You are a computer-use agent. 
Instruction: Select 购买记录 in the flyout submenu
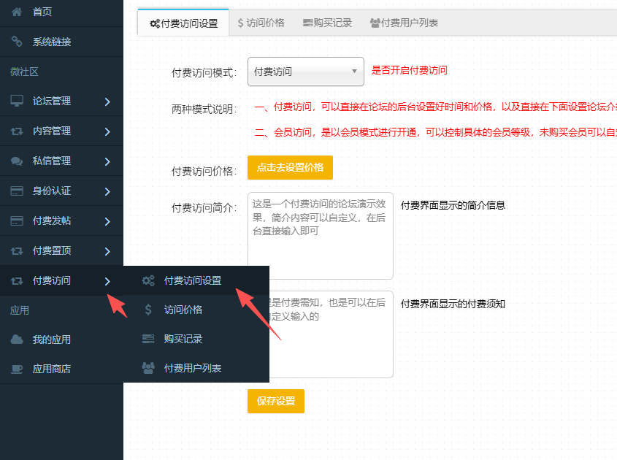[183, 339]
